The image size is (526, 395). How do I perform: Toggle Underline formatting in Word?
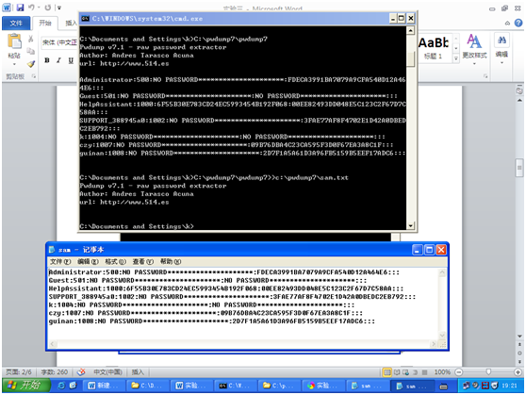point(71,60)
